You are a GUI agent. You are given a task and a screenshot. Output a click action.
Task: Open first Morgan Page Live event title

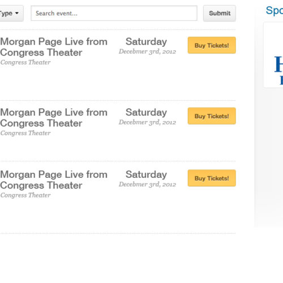pyautogui.click(x=54, y=47)
